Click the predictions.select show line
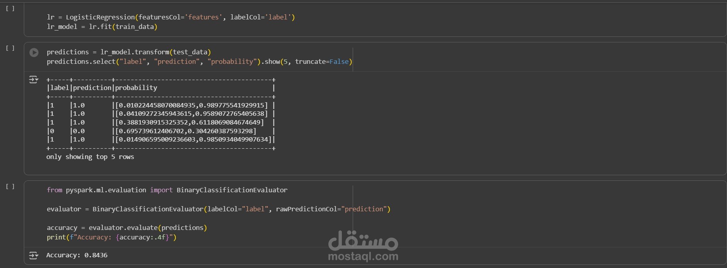Image resolution: width=727 pixels, height=268 pixels. 199,61
